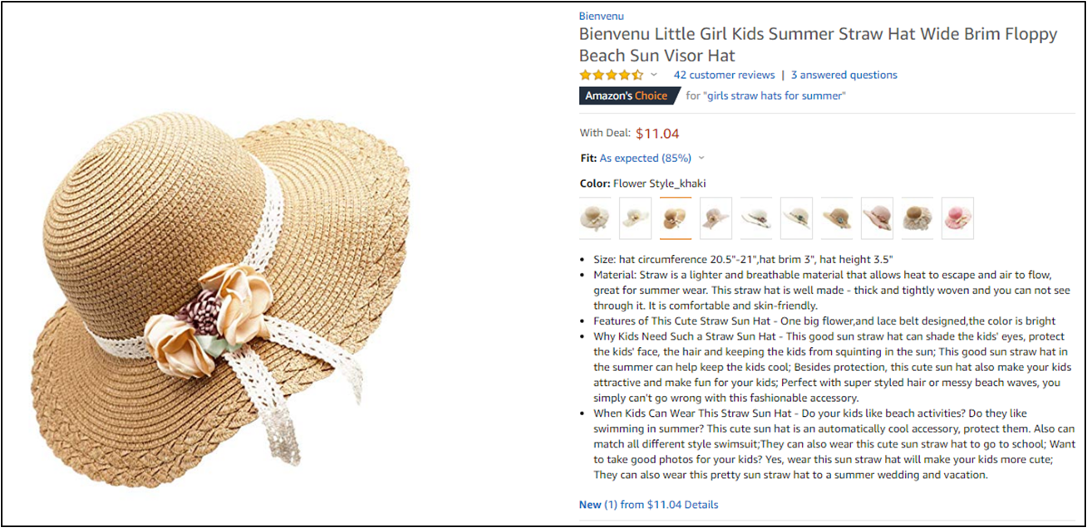Click the Amazon's Choice badge
The width and height of the screenshot is (1087, 528).
pyautogui.click(x=626, y=95)
